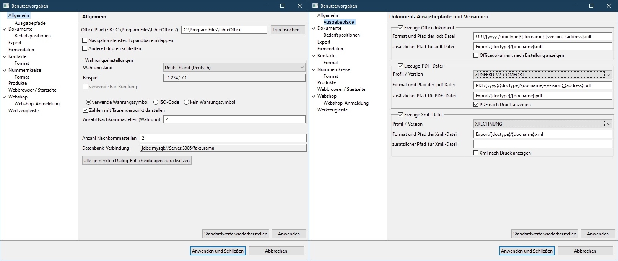Viewport: 618px width, 261px height.
Task: Select Werkzeugleiste in the right tree
Action: [x=332, y=110]
